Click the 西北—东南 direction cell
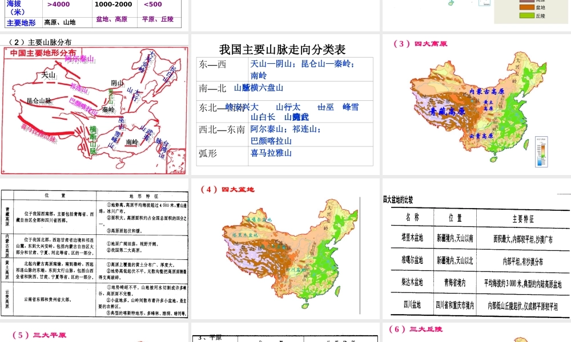Viewport: 571px width, 342px height. [222, 129]
